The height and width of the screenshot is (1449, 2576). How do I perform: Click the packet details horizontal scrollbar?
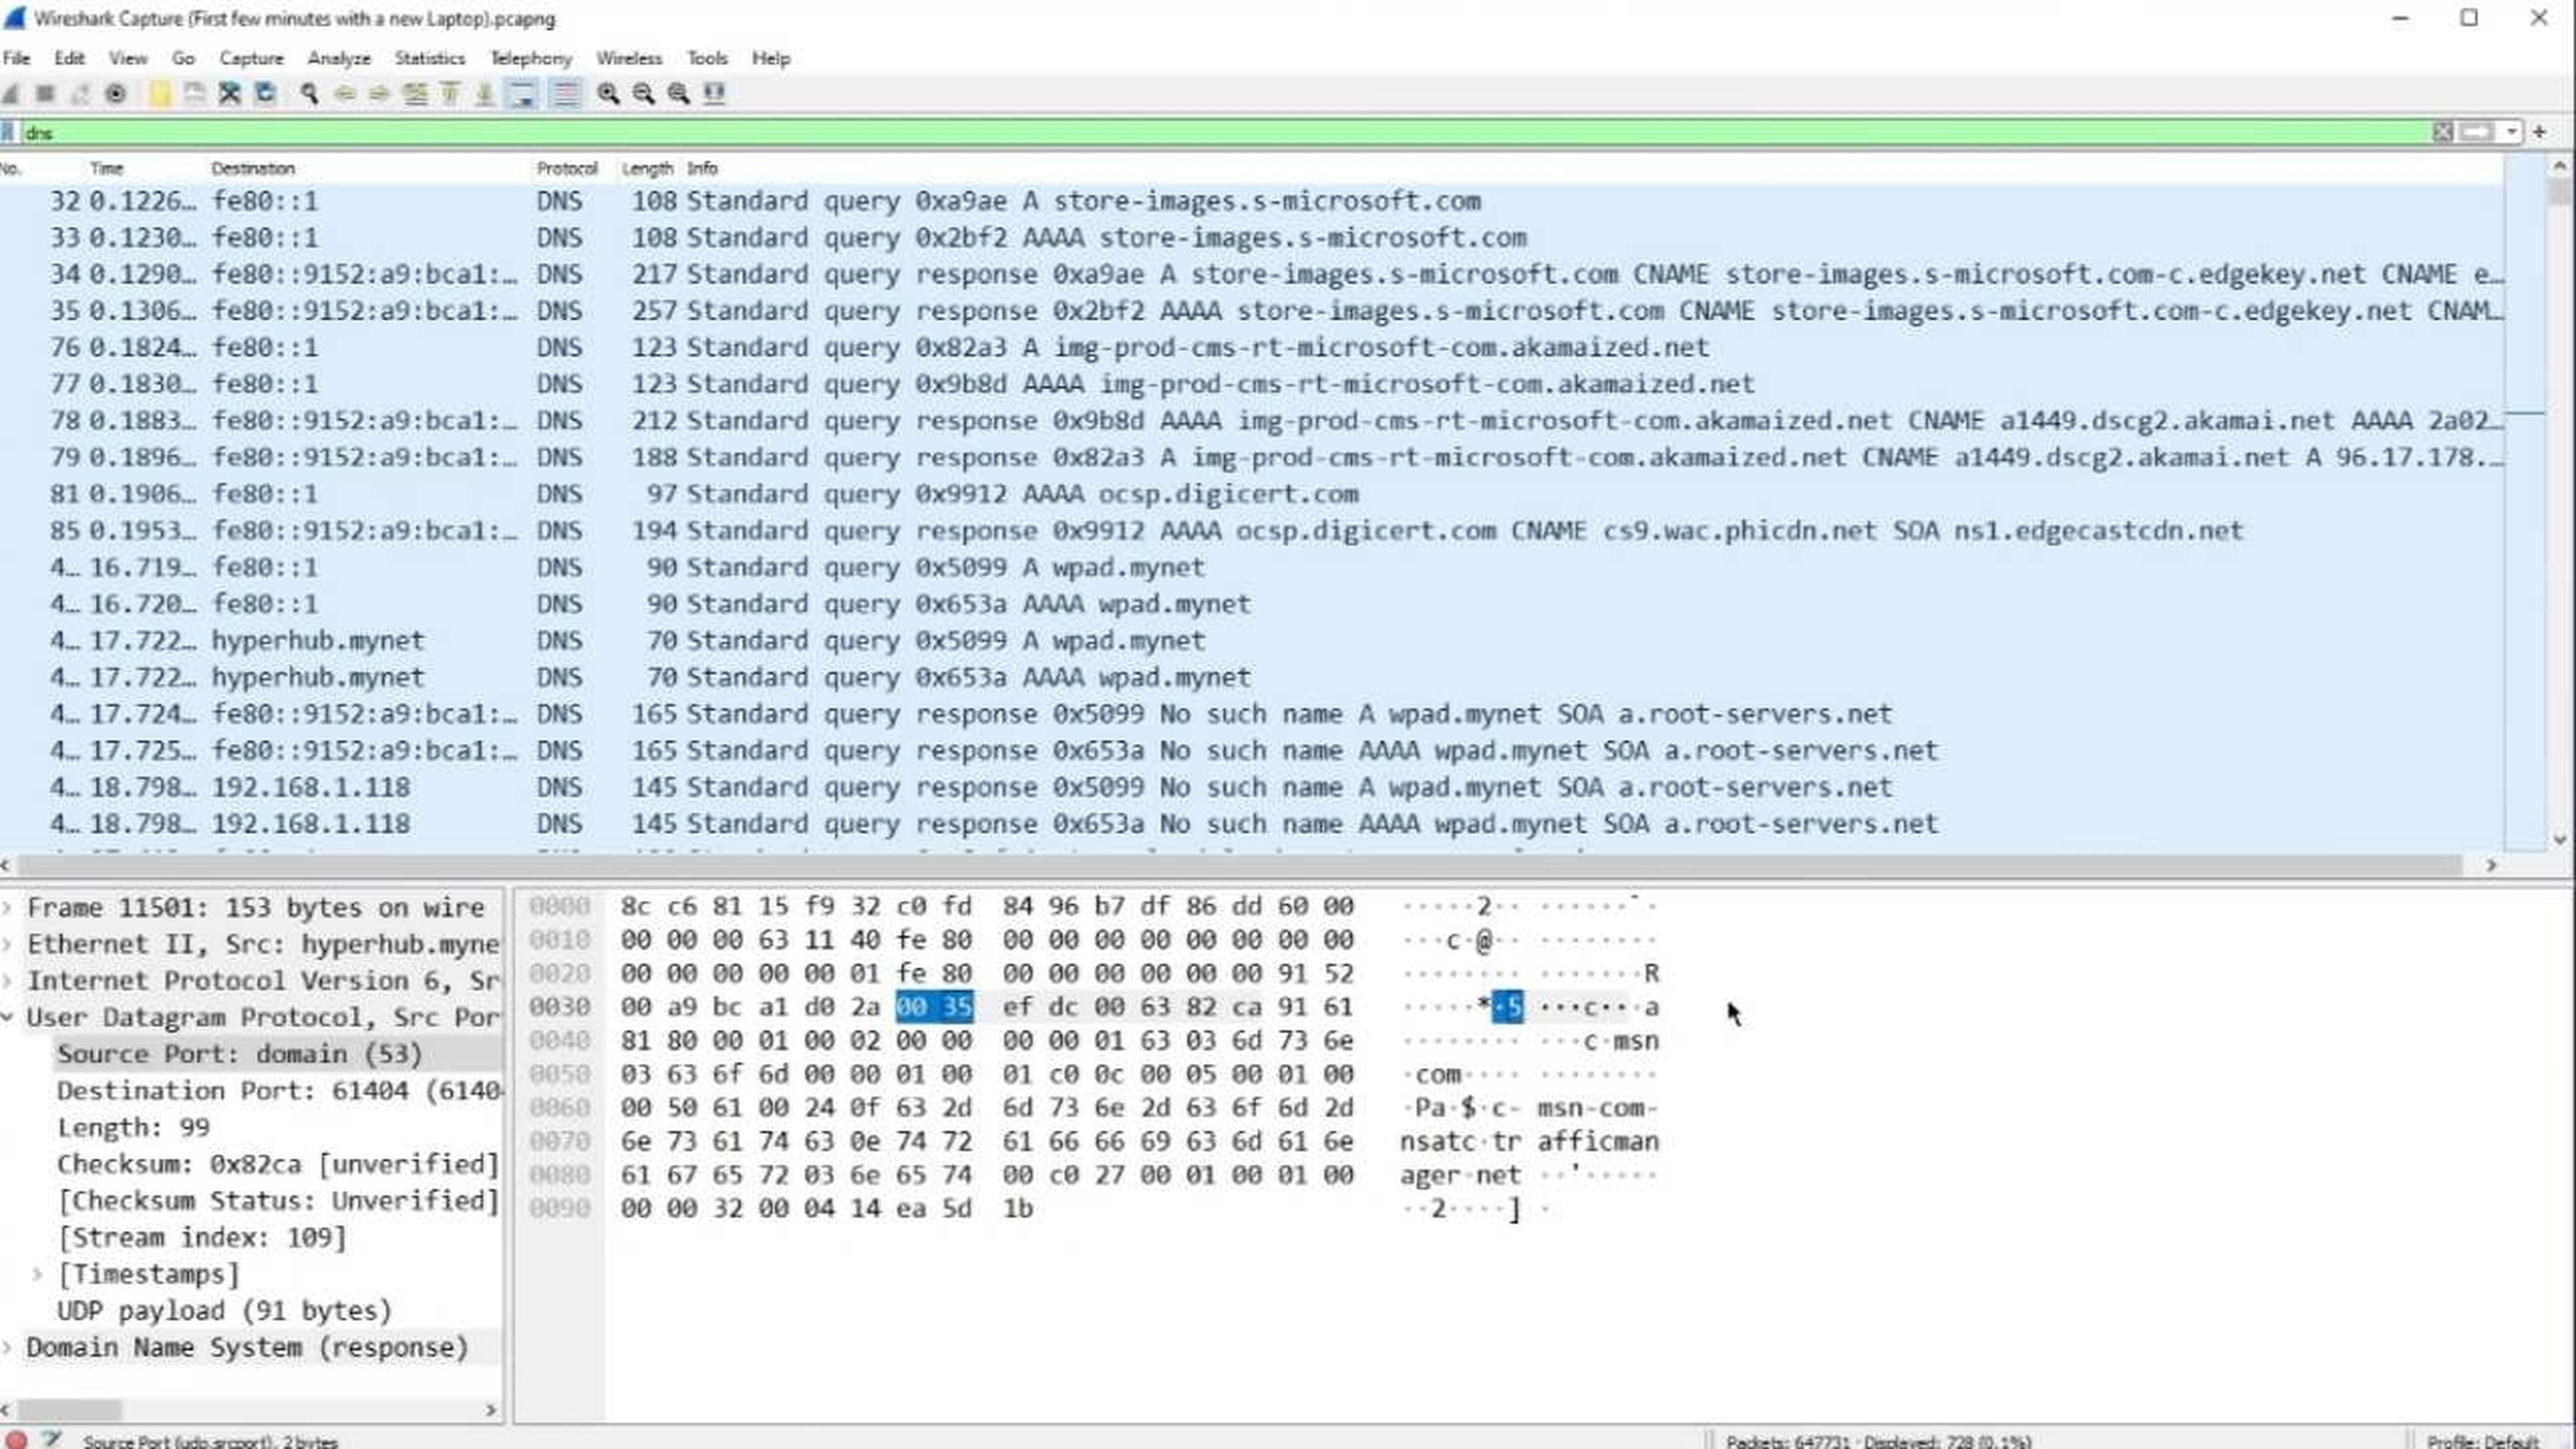70,1410
